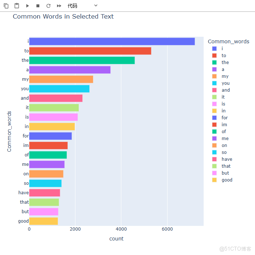Toggle the 'have' legend entry
The height and width of the screenshot is (255, 255).
(227, 159)
